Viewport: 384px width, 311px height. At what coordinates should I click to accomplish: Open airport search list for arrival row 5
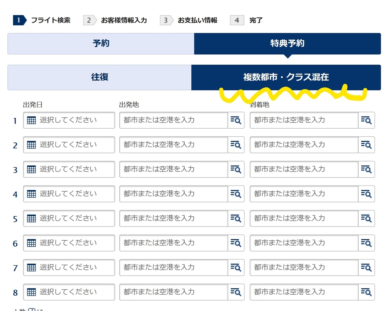click(x=366, y=218)
